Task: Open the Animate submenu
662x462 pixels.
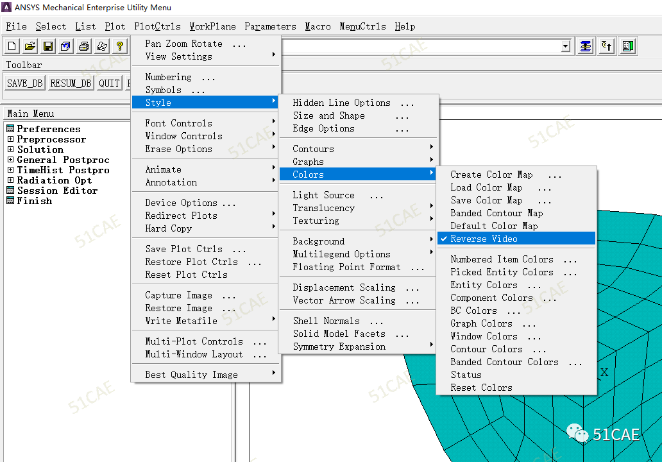Action: [206, 169]
